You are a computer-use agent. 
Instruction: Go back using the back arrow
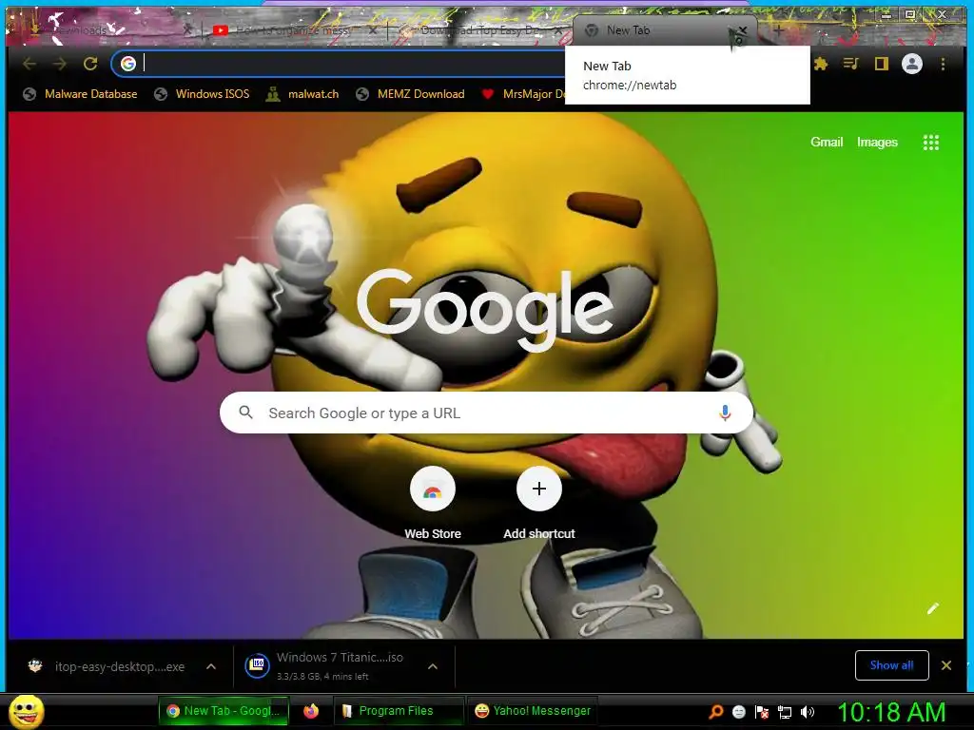(x=29, y=64)
